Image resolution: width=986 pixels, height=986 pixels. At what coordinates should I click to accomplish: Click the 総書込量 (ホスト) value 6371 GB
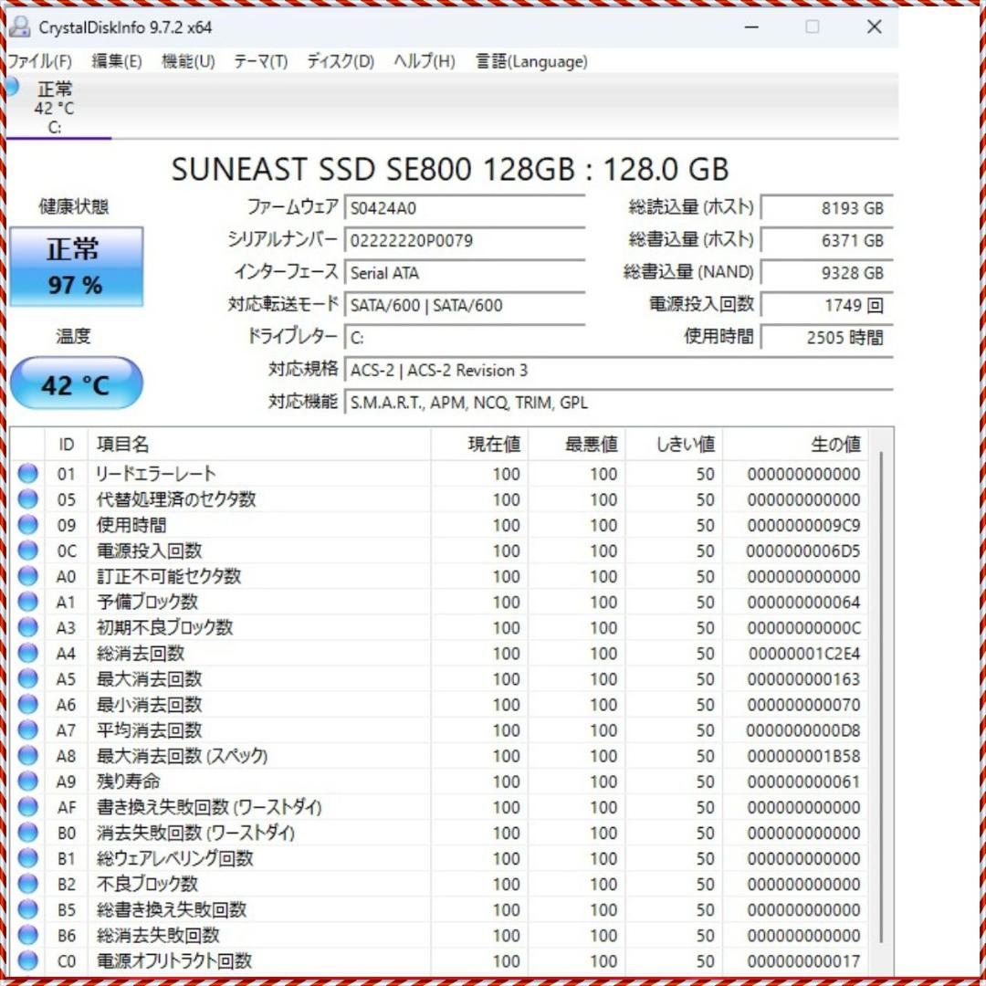[x=827, y=240]
